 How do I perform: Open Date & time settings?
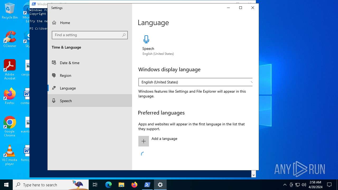[x=90, y=63]
